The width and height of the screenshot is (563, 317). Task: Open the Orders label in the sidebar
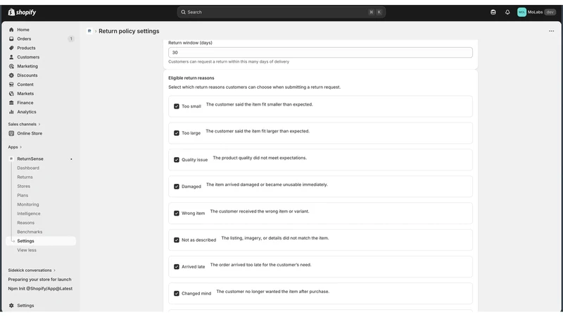click(x=24, y=39)
